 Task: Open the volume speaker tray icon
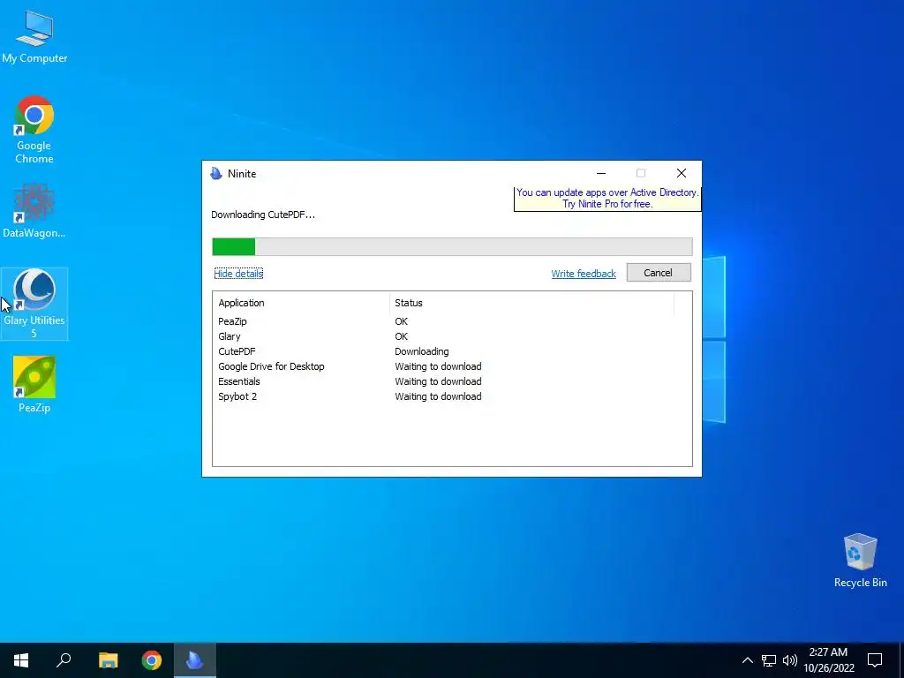790,660
